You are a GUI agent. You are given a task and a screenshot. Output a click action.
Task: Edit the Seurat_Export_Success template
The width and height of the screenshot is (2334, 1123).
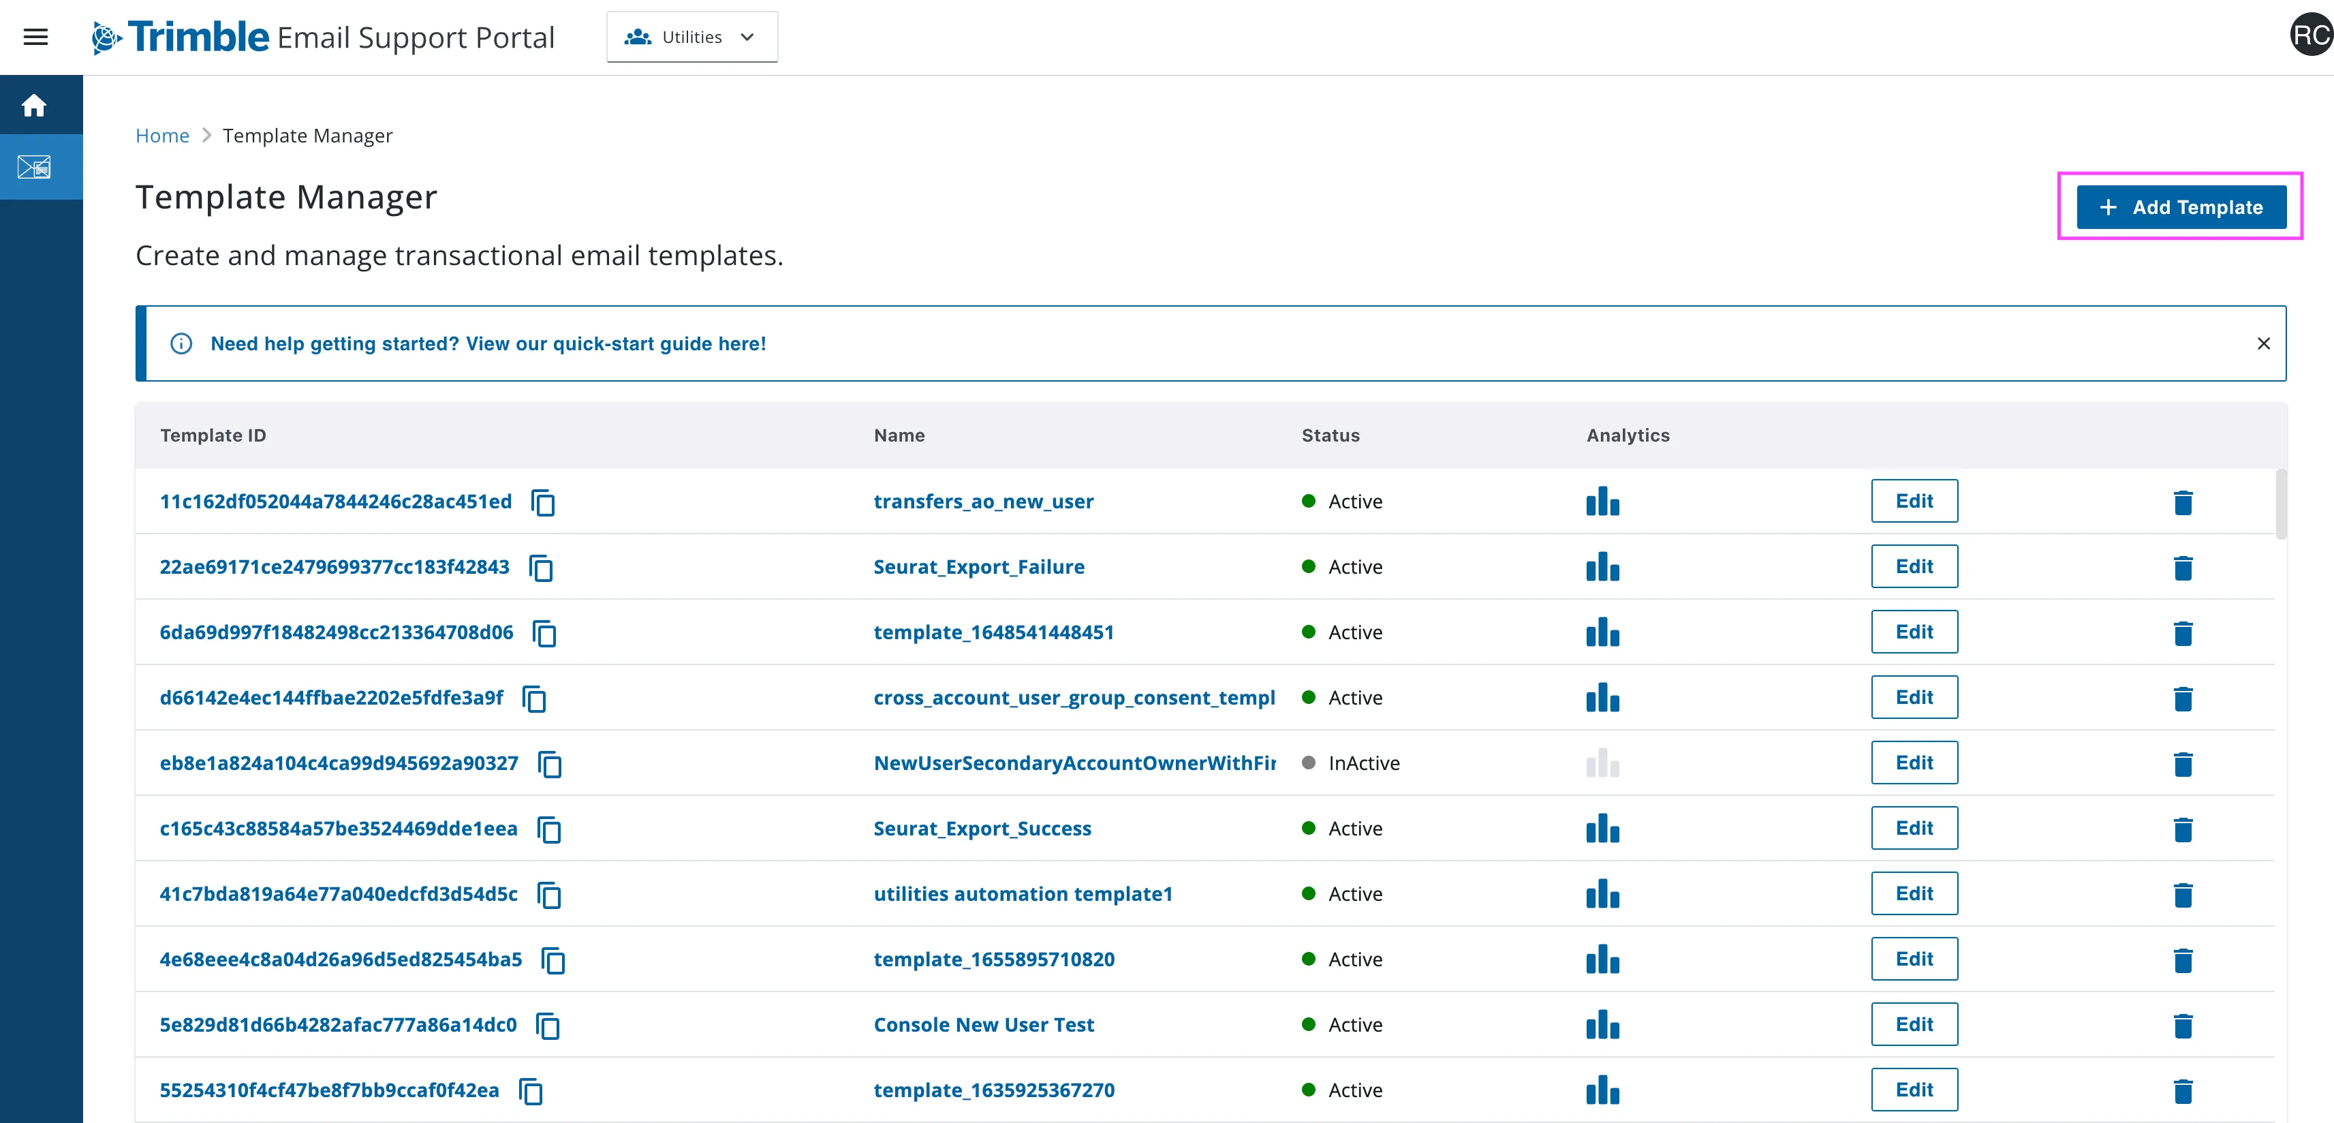[1914, 829]
